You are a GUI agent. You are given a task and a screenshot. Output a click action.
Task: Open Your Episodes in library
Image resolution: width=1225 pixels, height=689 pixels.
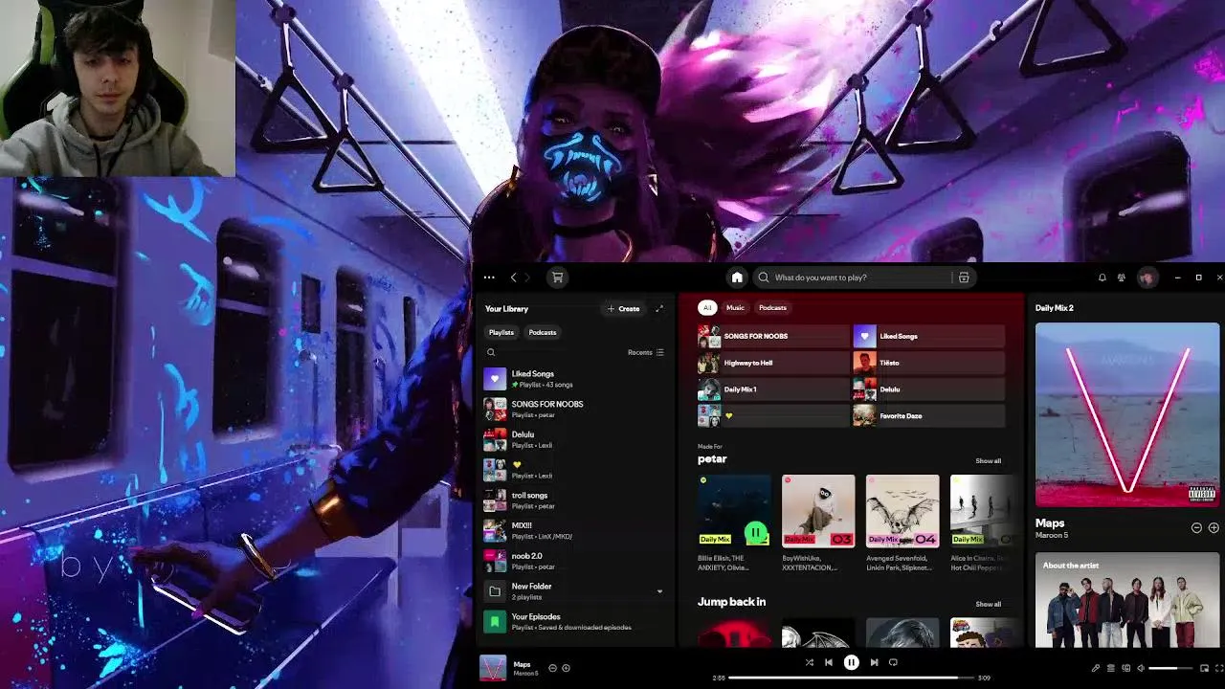(x=574, y=622)
